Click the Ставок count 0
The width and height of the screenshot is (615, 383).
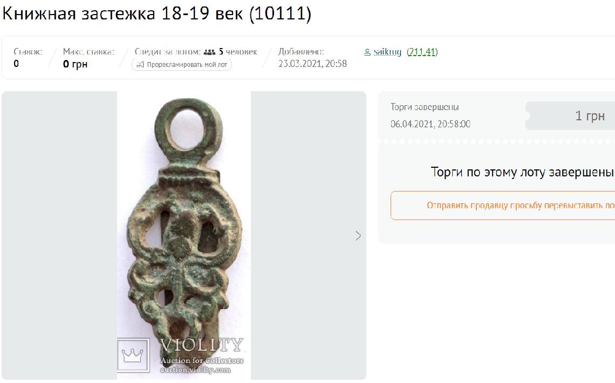16,64
